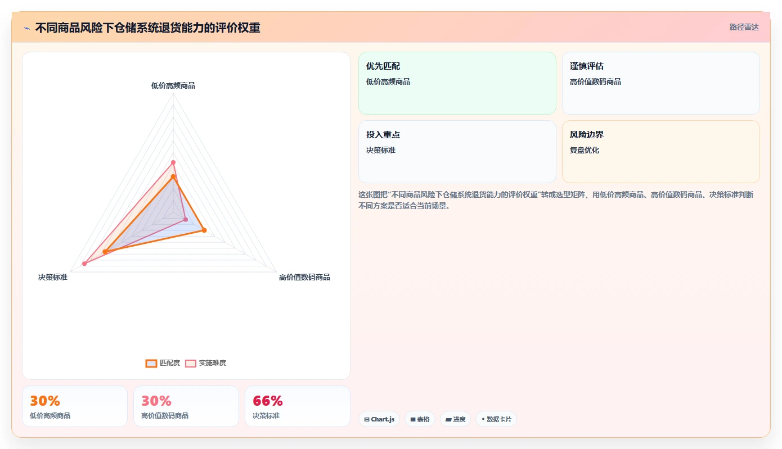The image size is (782, 449).
Task: Open the 投入重点 card
Action: click(457, 152)
